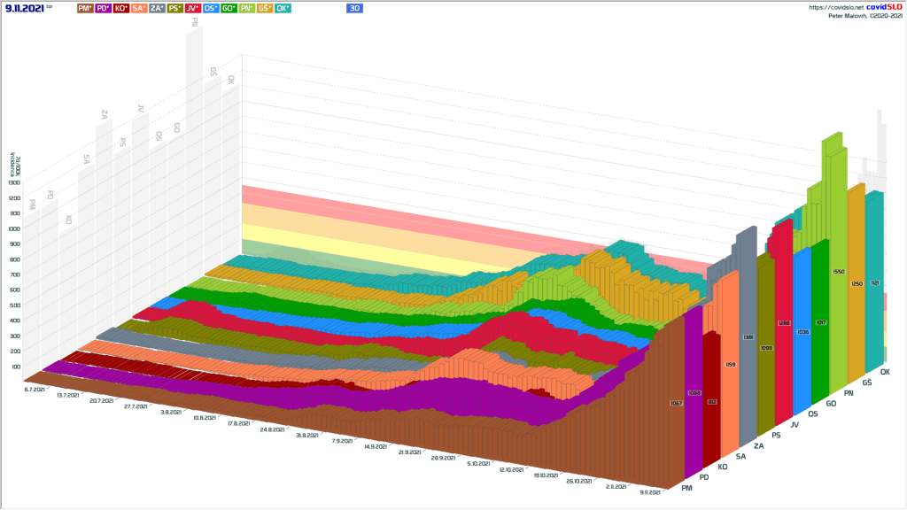Toggle the PM region series button
907x510 pixels.
(x=85, y=8)
